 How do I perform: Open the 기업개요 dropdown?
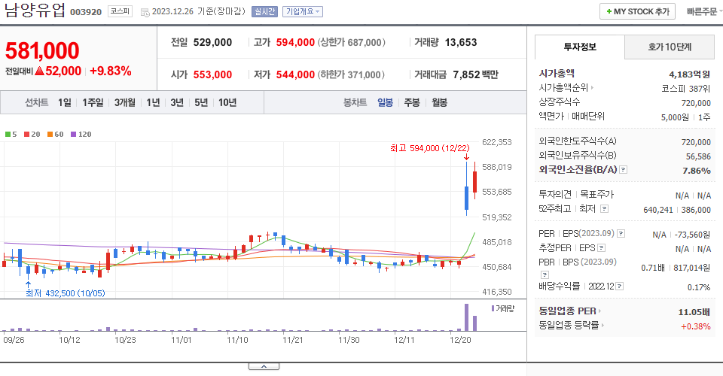(x=303, y=11)
